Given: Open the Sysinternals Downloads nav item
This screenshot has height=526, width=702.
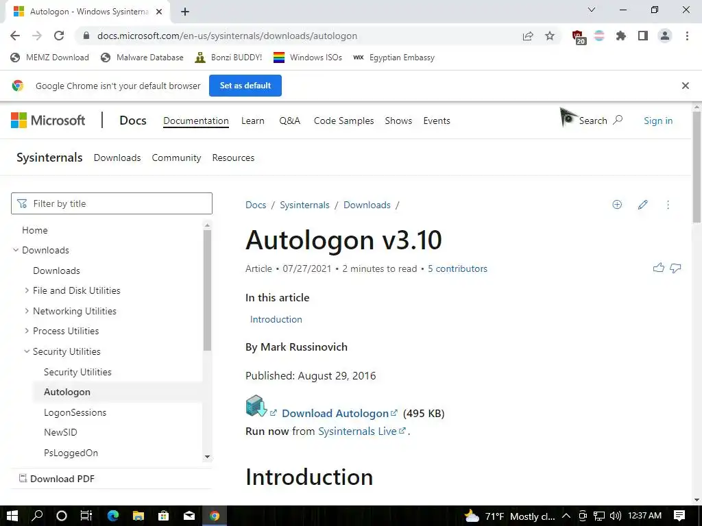Looking at the screenshot, I should [x=117, y=158].
